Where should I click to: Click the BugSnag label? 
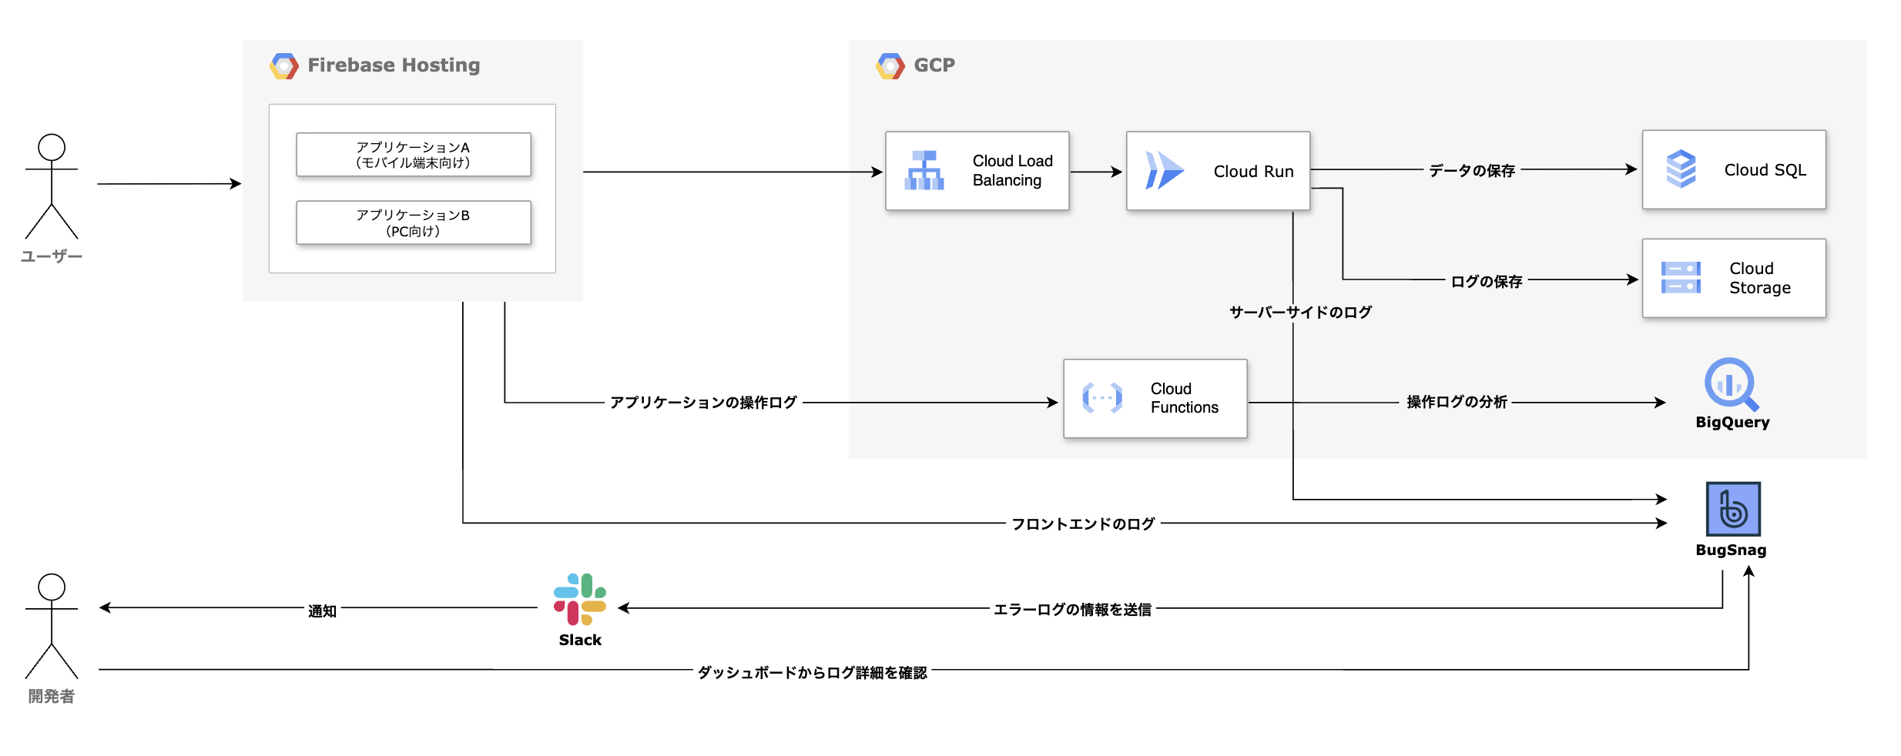[1731, 550]
